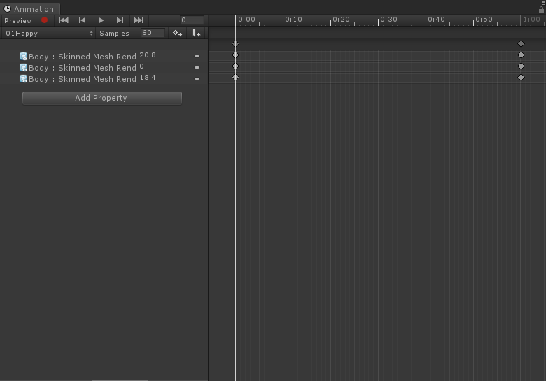The width and height of the screenshot is (546, 381).
Task: Step forward to next keyframe
Action: (x=120, y=20)
